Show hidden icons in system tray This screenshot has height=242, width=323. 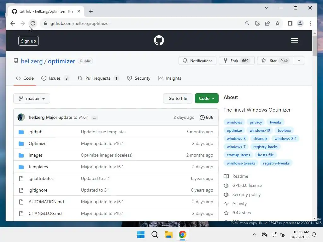click(254, 234)
